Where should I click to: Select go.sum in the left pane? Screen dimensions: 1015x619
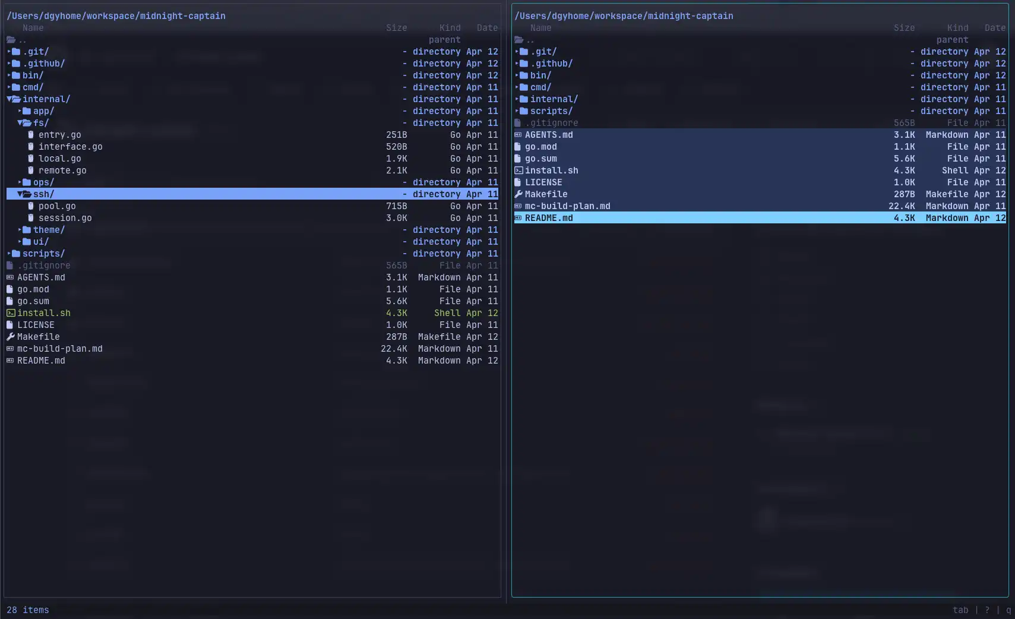coord(33,301)
